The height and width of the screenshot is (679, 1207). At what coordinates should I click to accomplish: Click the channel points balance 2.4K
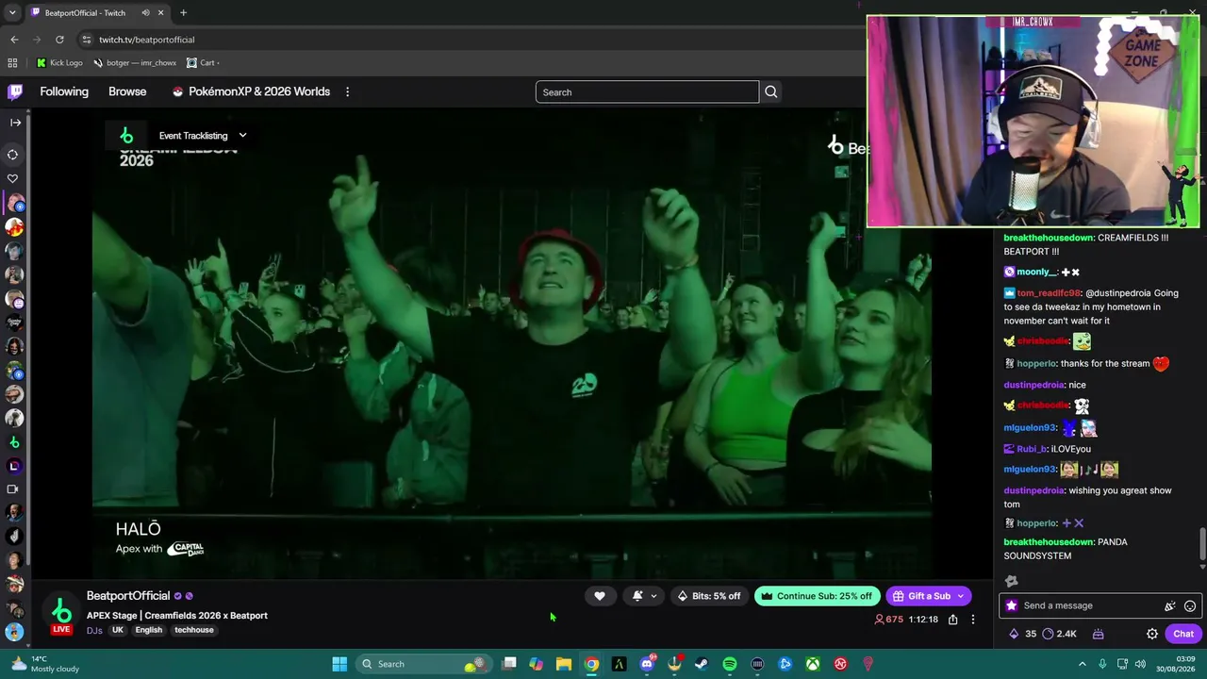(x=1060, y=634)
